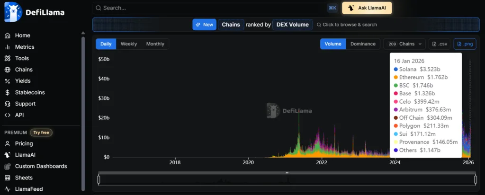Click the sparkle icon in New button

click(198, 25)
